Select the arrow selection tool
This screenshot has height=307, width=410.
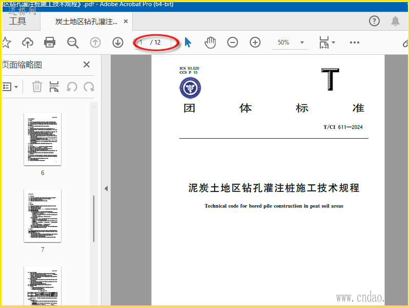point(188,42)
